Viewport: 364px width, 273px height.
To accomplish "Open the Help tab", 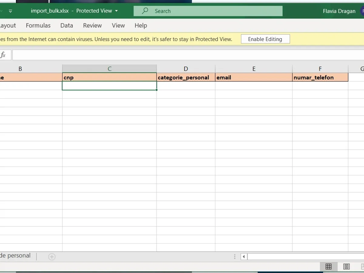I will pos(141,25).
